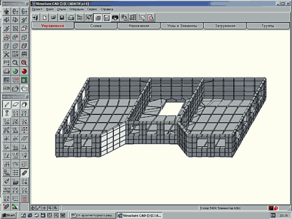Select the magnifier zoom tool
The width and height of the screenshot is (292, 219).
(15, 62)
